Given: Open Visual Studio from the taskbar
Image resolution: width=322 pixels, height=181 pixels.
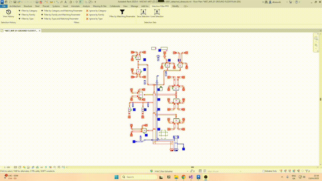Looking at the screenshot, I should pos(191,177).
